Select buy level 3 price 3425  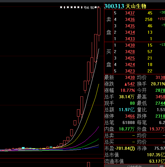(130, 58)
